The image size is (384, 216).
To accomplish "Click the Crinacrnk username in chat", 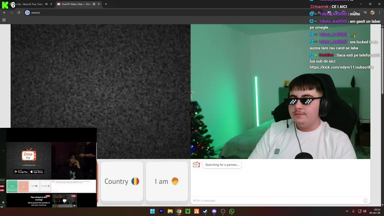I will 320,7.
